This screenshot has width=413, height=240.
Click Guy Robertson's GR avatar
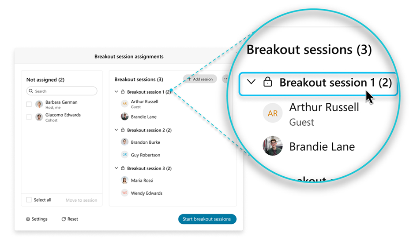click(x=124, y=155)
